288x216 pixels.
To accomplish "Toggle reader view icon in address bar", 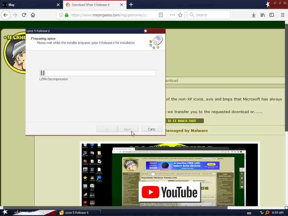I will pos(161,15).
